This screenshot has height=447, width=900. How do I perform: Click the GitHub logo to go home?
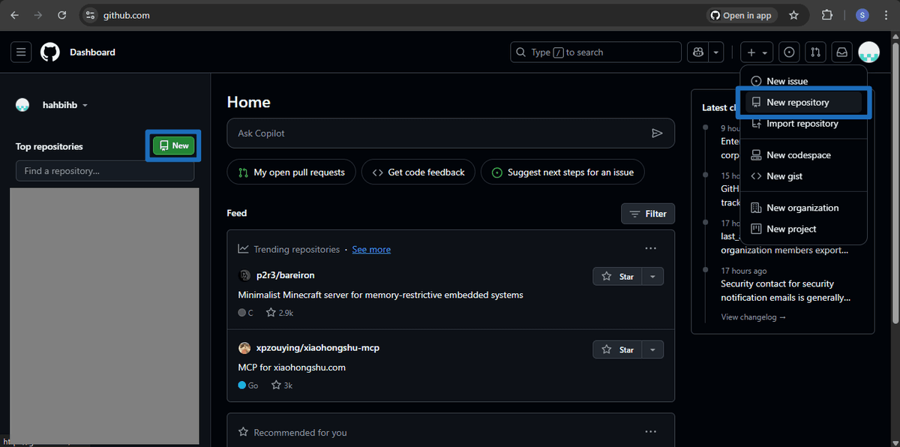click(49, 52)
